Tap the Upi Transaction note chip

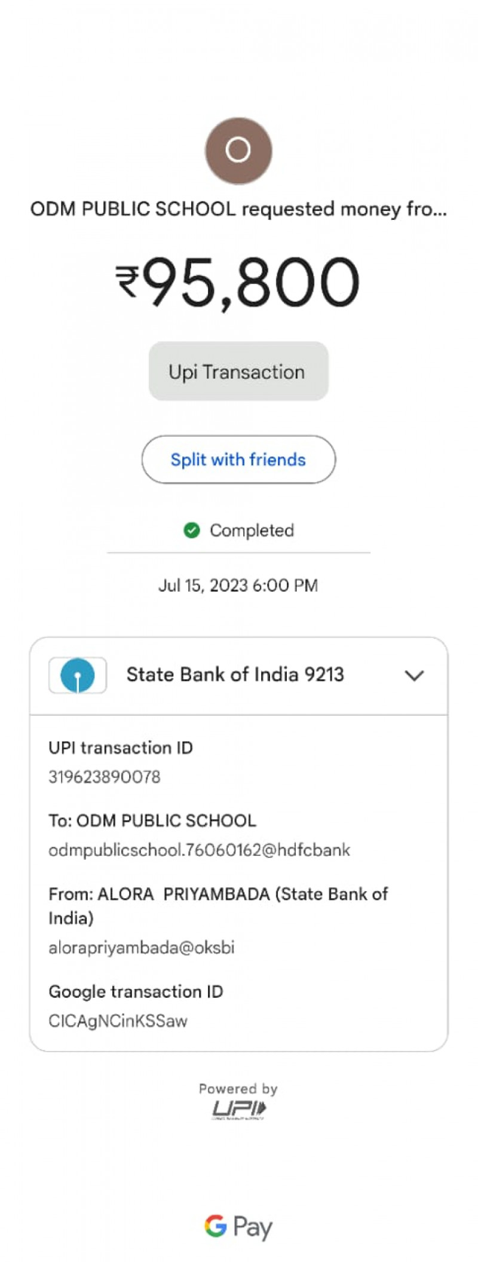238,371
